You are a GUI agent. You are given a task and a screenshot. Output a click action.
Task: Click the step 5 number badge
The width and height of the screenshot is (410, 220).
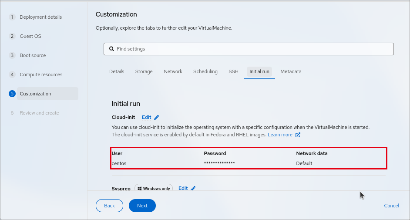[12, 94]
